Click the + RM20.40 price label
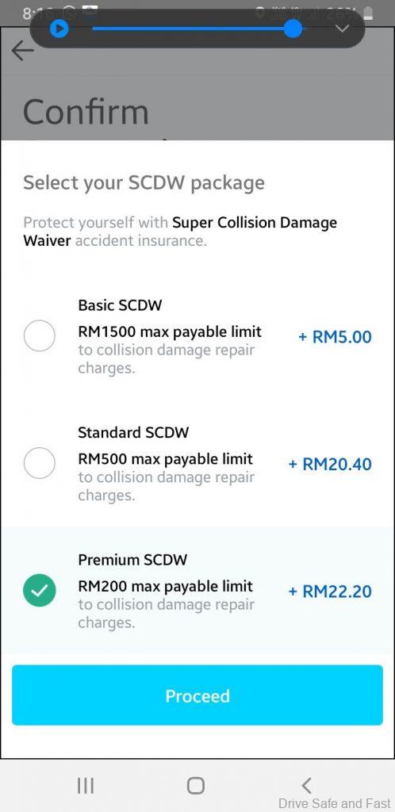395x812 pixels. (x=330, y=464)
